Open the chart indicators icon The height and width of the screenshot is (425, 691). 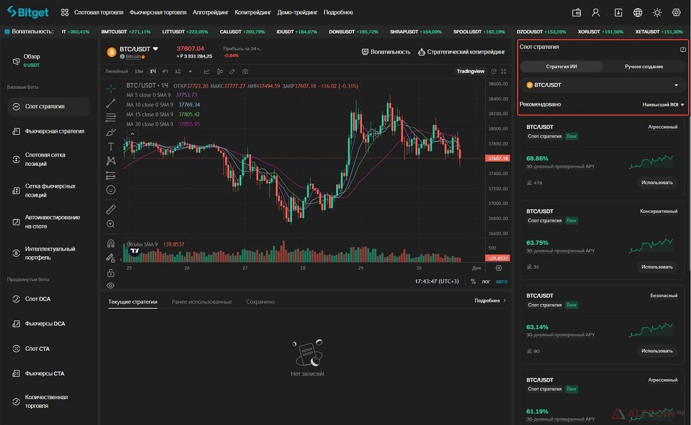pos(207,71)
